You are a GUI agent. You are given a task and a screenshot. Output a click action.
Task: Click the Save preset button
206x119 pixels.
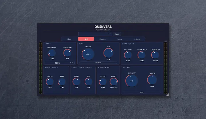117,34
